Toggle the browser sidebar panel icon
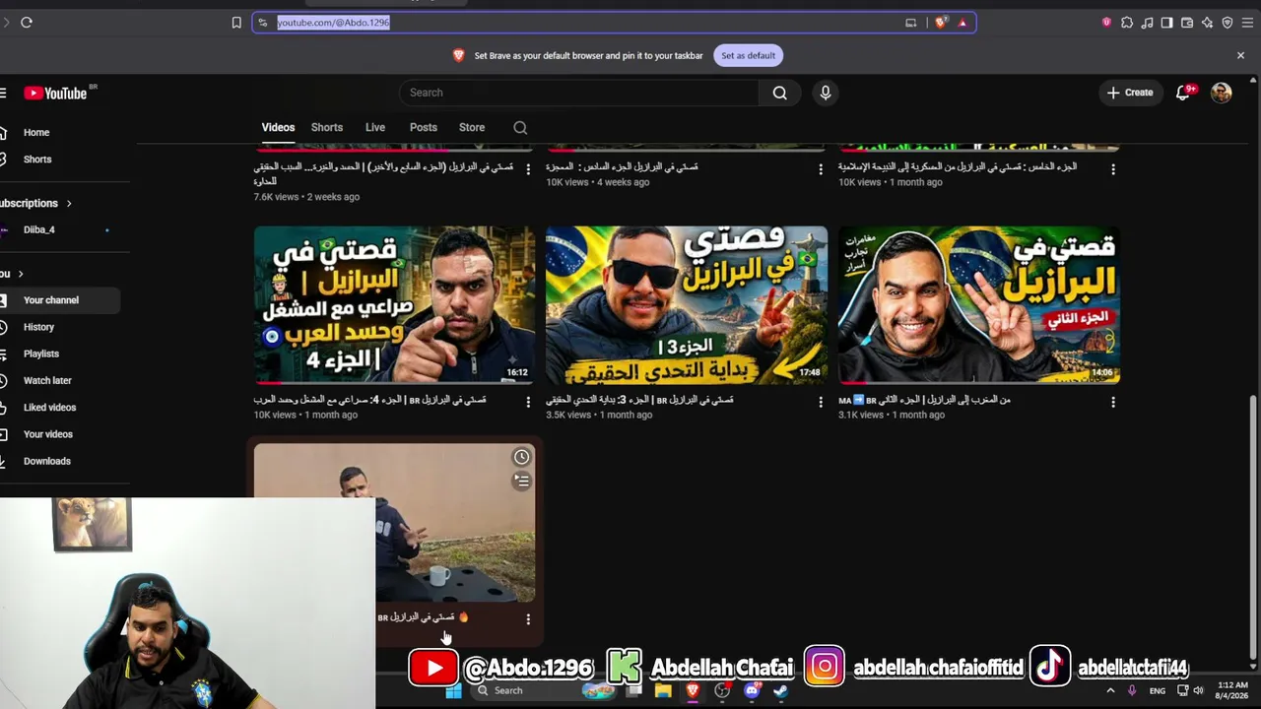 [x=1167, y=23]
